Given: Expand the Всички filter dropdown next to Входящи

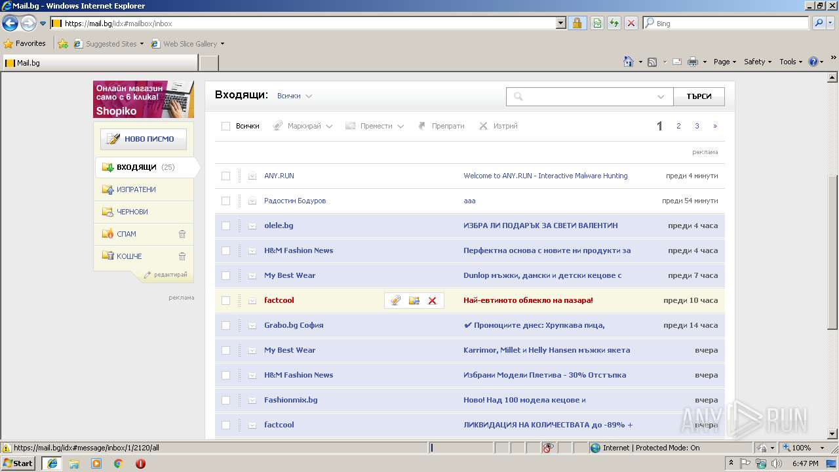Looking at the screenshot, I should tap(294, 96).
